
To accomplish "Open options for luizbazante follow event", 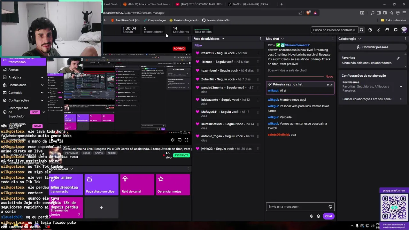I will tap(258, 100).
